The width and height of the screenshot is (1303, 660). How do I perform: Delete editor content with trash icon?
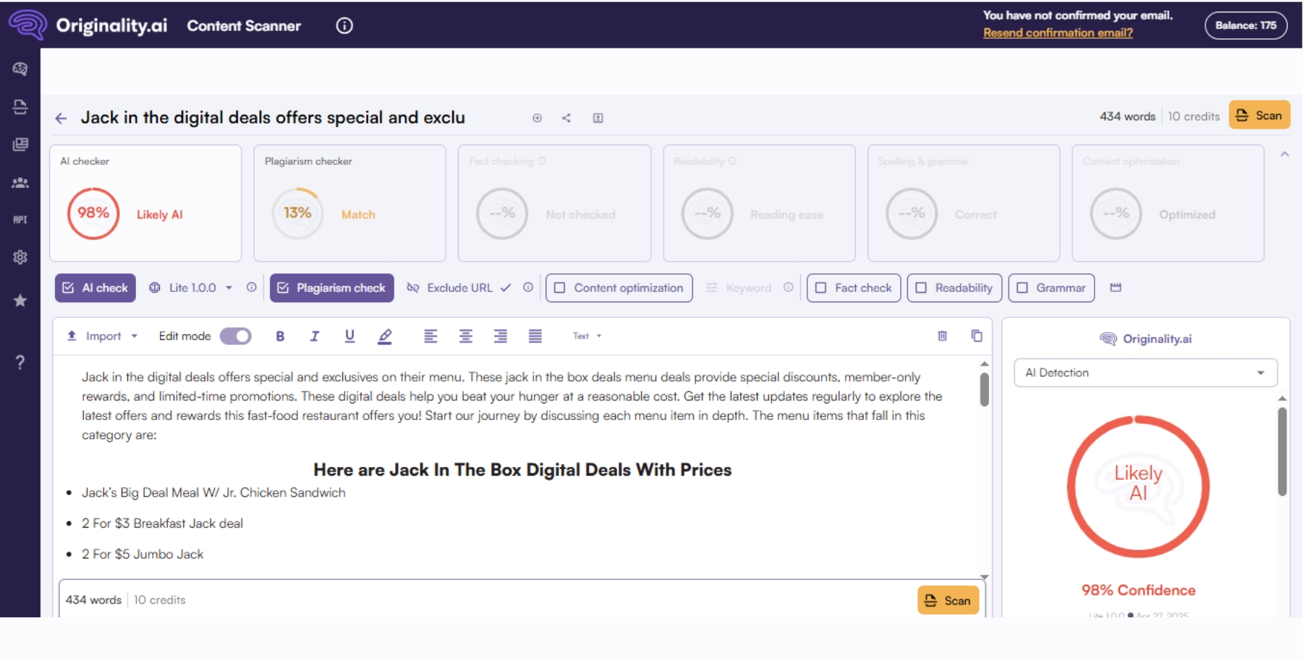(942, 335)
